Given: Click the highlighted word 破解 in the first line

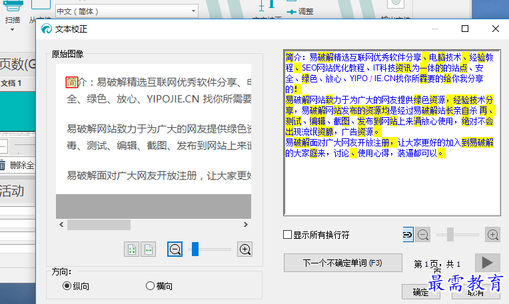Looking at the screenshot, I should 326,57.
